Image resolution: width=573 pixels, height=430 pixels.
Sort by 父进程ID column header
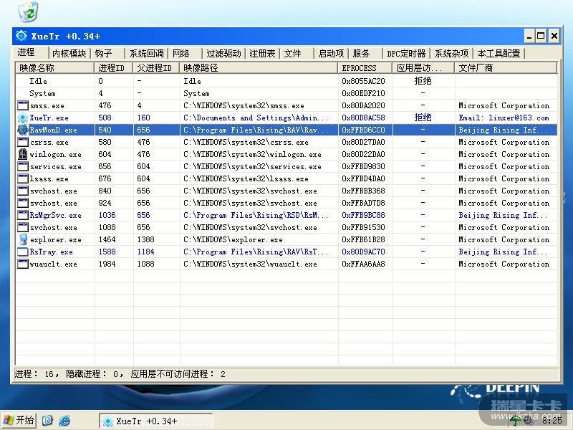[x=156, y=67]
